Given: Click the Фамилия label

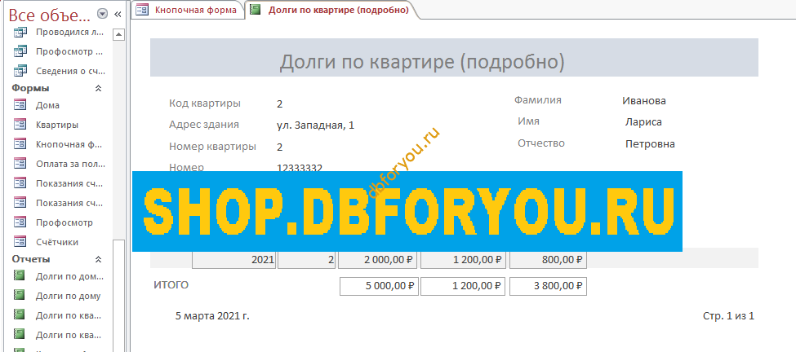Looking at the screenshot, I should tap(537, 99).
